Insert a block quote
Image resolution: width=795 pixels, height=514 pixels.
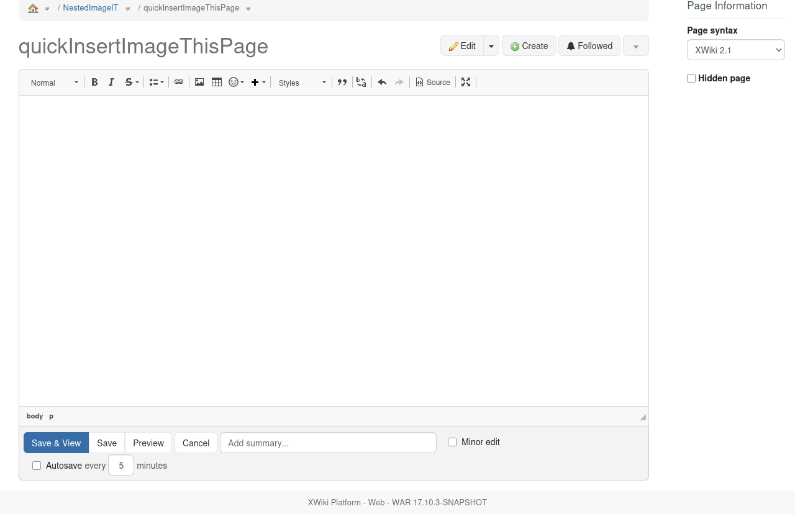(x=342, y=82)
